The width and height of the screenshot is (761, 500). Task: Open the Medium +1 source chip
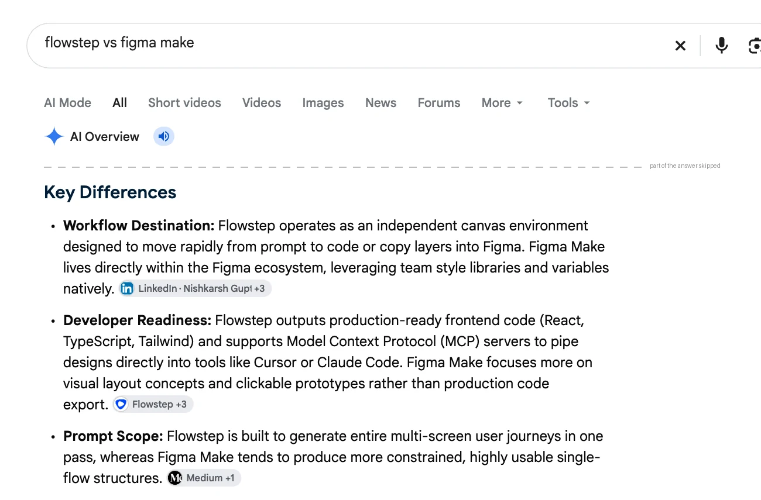point(204,478)
